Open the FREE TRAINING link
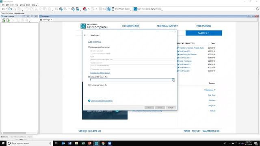Viewport: 260px width, 146px height. click(204, 26)
